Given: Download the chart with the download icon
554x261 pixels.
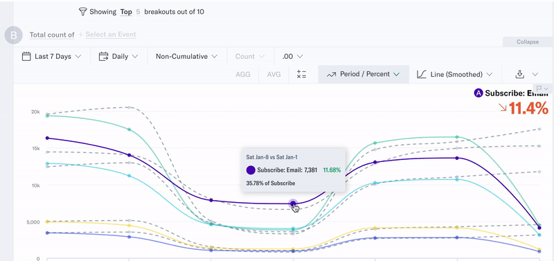Looking at the screenshot, I should [x=519, y=74].
